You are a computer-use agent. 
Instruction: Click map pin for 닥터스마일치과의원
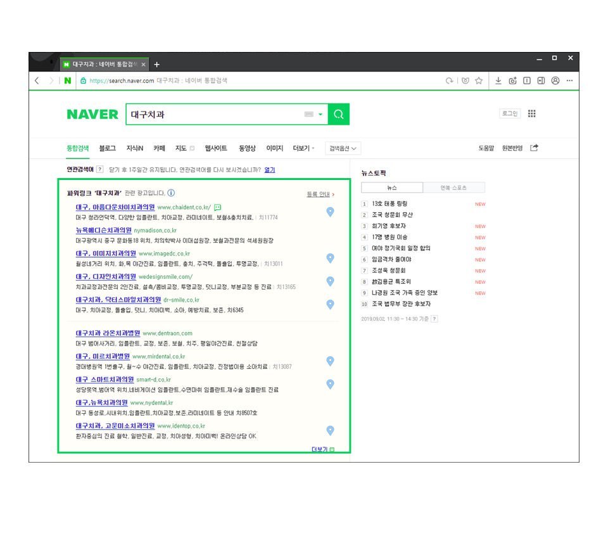[330, 305]
